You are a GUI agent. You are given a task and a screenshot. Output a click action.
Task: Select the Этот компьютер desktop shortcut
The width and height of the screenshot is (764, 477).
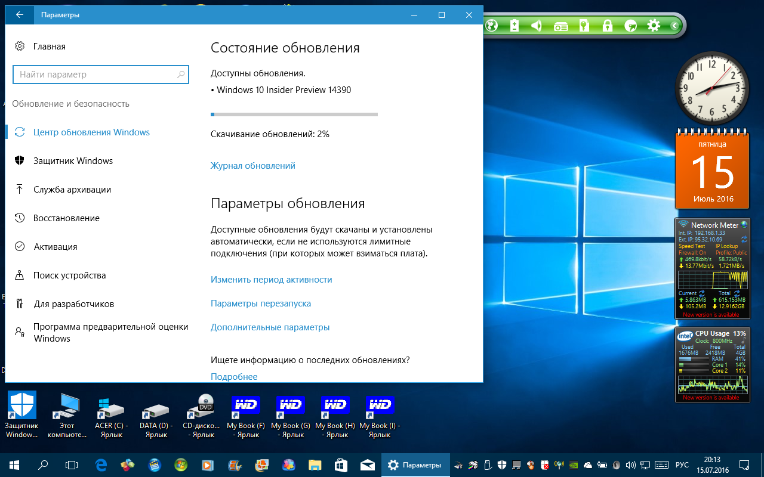pos(67,415)
